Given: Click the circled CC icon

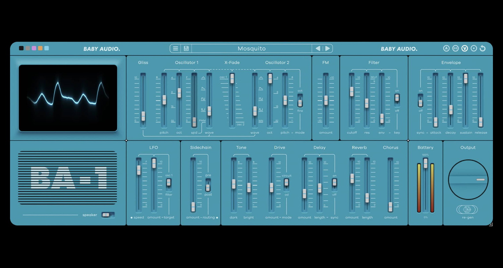Looking at the screenshot, I should (455, 48).
